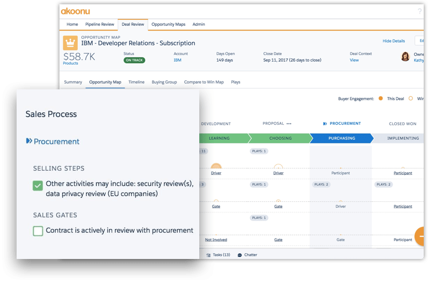
Task: Click Chatter footer item
Action: [247, 255]
